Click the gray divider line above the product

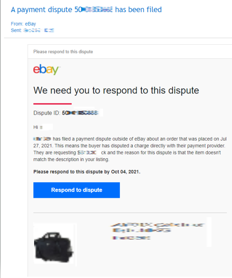(130, 212)
